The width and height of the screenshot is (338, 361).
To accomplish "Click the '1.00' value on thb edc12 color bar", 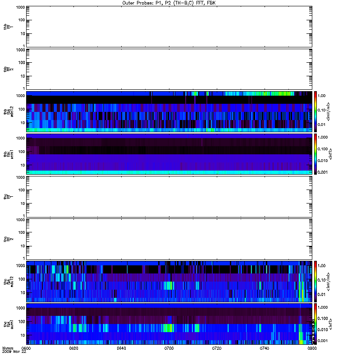I will pos(321,96).
